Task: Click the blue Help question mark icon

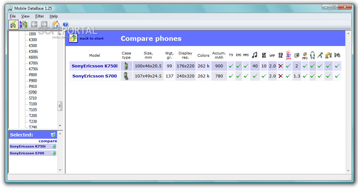Action: point(65,24)
